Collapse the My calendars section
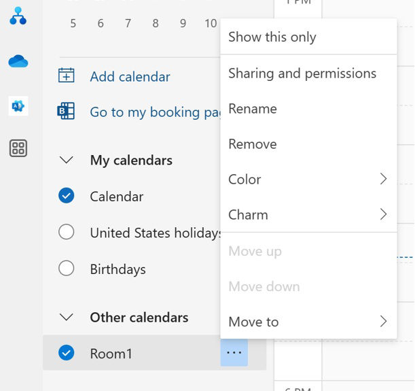Image resolution: width=415 pixels, height=391 pixels. 66,160
